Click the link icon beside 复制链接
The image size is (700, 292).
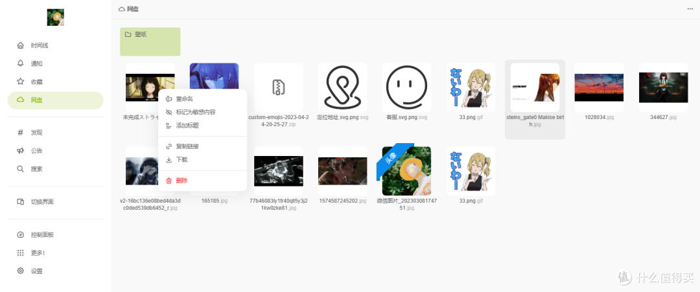(x=169, y=146)
